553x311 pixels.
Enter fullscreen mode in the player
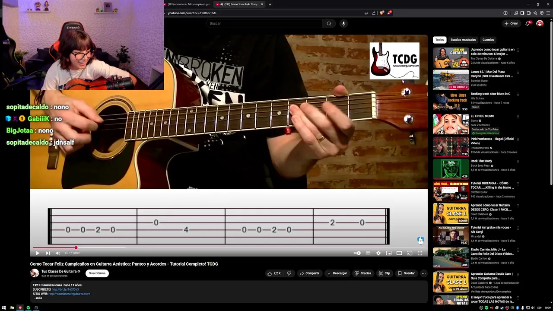420,253
